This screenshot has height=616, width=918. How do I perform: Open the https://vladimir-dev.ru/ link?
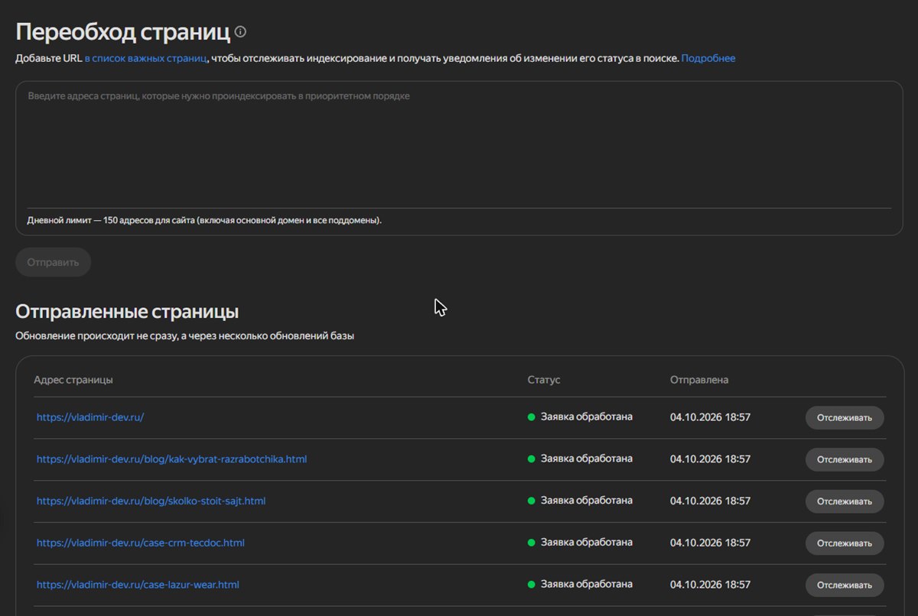(x=90, y=417)
